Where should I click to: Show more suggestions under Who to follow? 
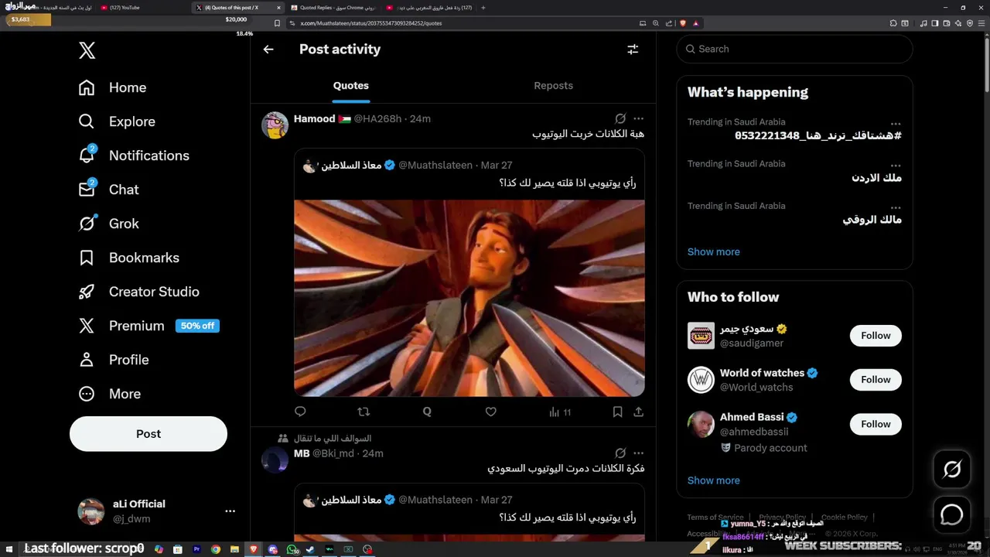click(713, 480)
